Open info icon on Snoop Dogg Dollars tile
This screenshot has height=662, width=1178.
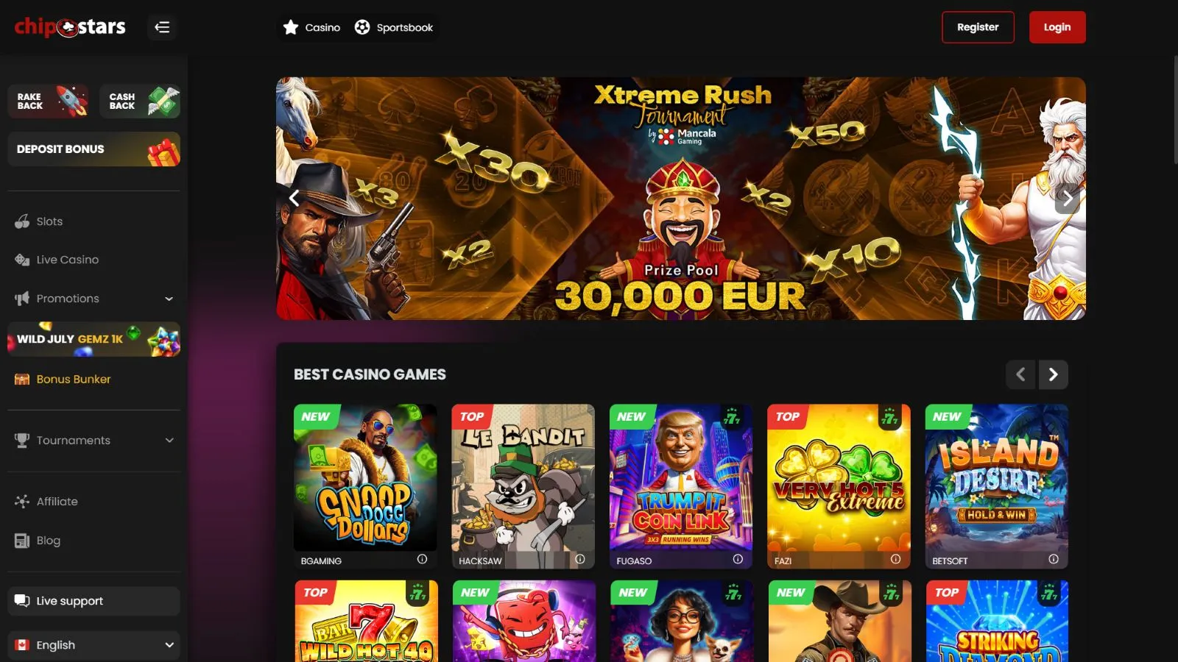(422, 559)
